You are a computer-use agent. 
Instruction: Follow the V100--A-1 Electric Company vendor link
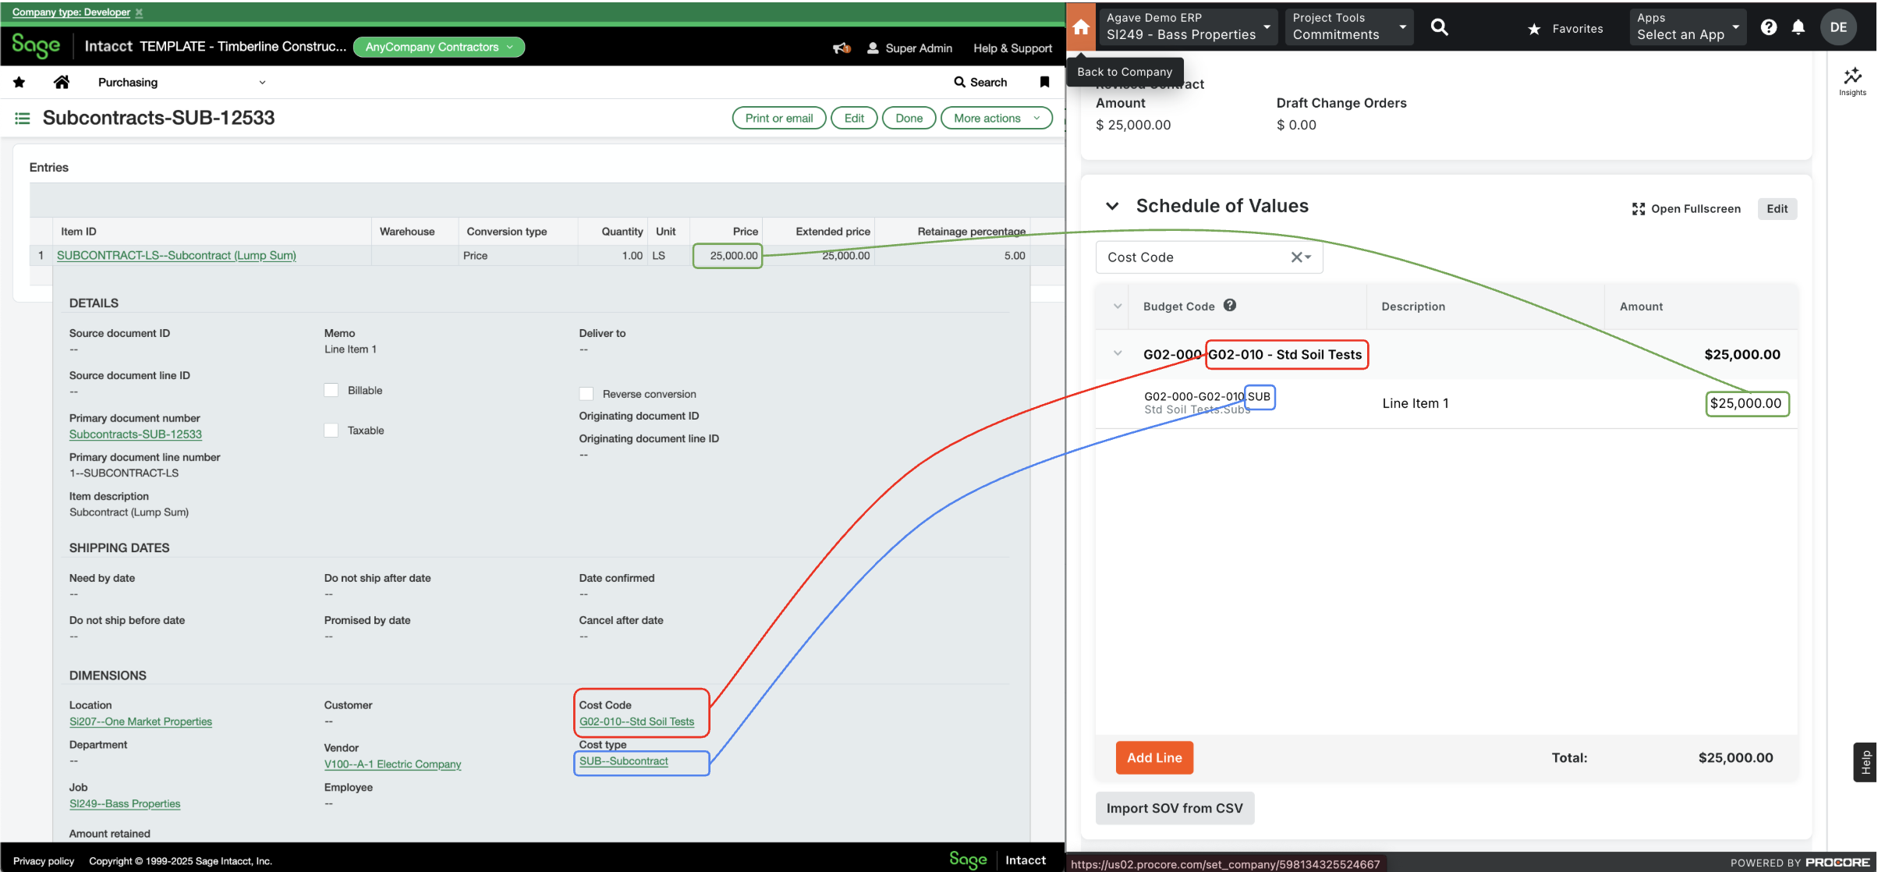[x=392, y=764]
